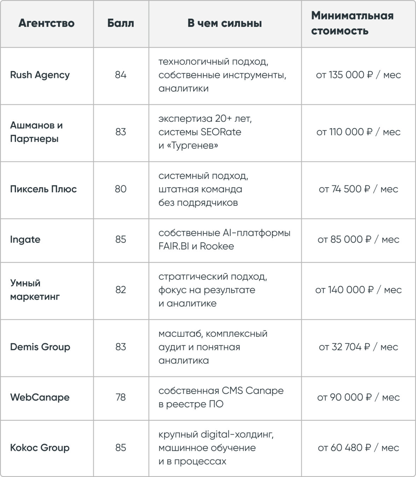Viewport: 416px width, 477px height.
Task: Click the Миниматльная стоимость header
Action: pos(352,23)
